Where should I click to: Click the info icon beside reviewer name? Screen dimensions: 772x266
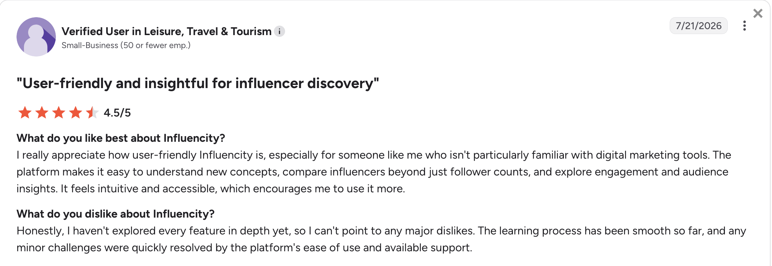279,32
